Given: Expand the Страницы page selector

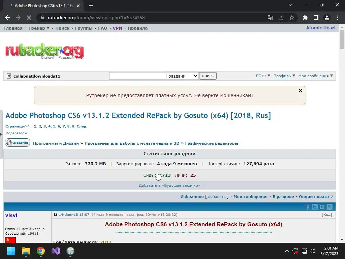Looking at the screenshot, I should 17,126.
